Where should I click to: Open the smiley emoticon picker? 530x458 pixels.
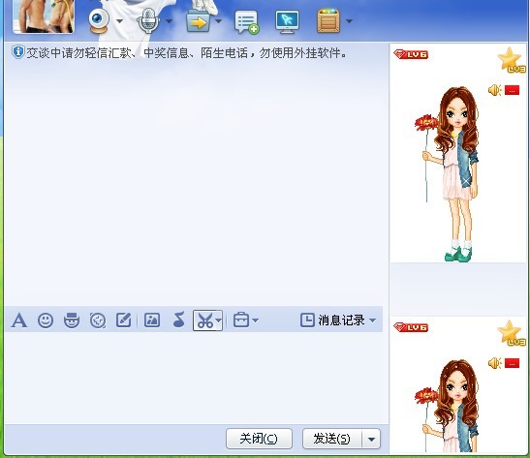pos(46,321)
